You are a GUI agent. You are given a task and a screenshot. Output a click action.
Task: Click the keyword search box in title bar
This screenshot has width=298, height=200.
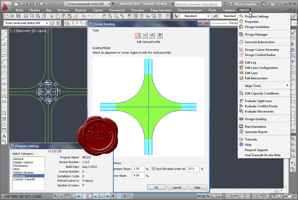[198, 4]
